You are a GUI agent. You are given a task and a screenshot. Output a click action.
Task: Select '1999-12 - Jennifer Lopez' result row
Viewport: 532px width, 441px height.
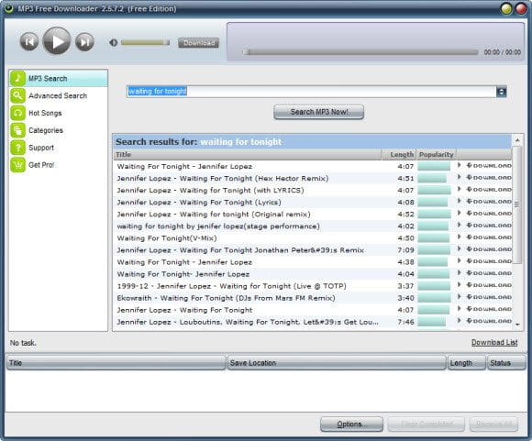(x=312, y=286)
